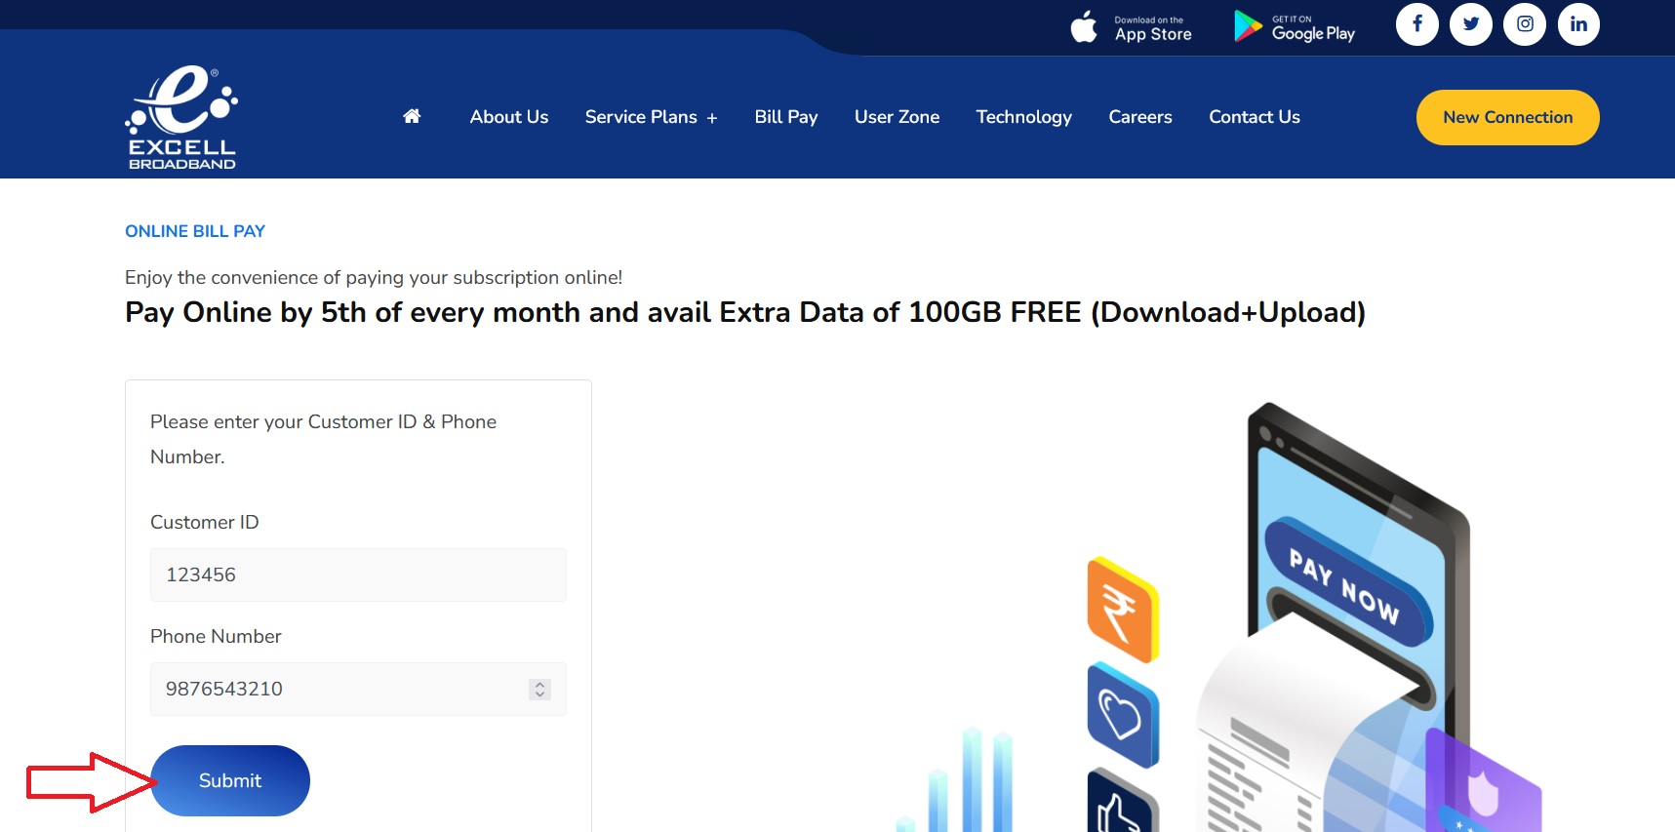Go to the About Us page
Viewport: 1675px width, 832px height.
[x=508, y=117]
